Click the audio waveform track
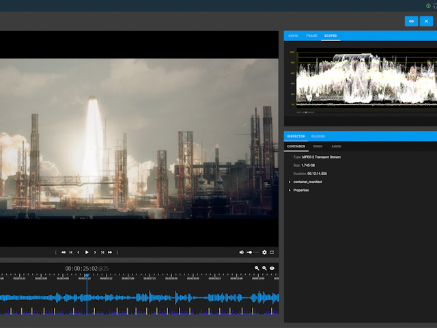This screenshot has height=328, width=437. tap(139, 298)
